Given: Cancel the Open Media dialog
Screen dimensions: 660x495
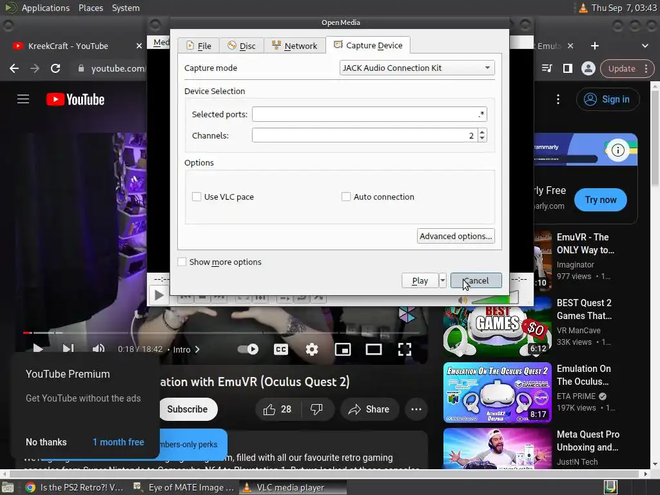Looking at the screenshot, I should (x=476, y=280).
